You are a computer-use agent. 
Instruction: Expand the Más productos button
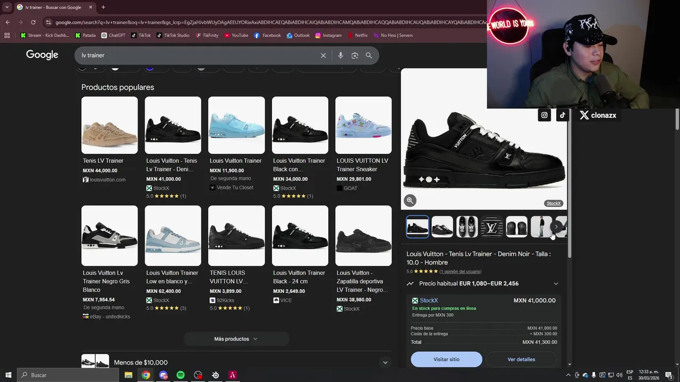pos(236,339)
